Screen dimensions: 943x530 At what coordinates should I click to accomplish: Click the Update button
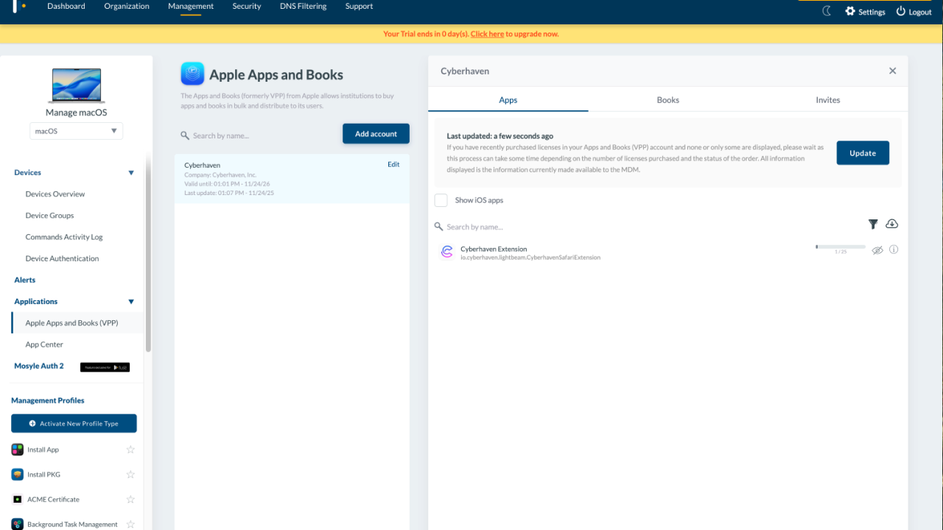(x=862, y=153)
